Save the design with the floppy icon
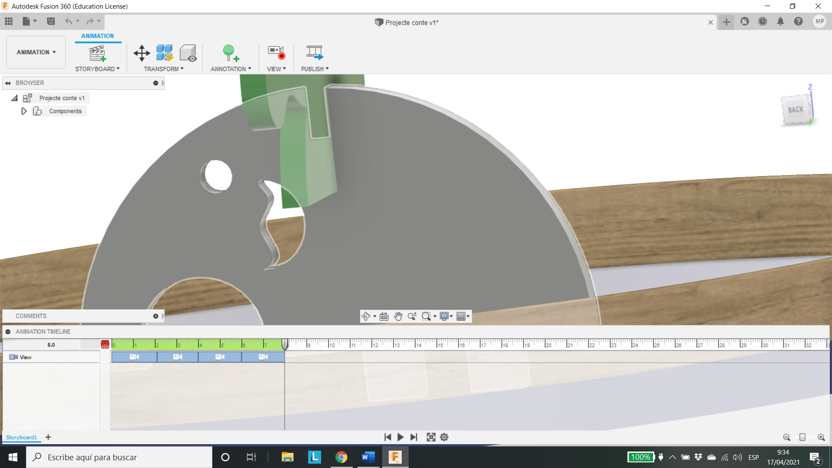Image resolution: width=832 pixels, height=468 pixels. pyautogui.click(x=51, y=21)
